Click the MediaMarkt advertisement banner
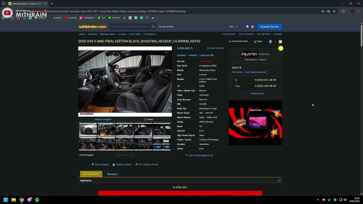Viewport: 363px width, 204px height. pyautogui.click(x=256, y=123)
